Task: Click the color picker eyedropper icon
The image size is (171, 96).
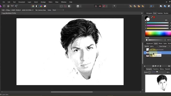Action: (x=152, y=17)
